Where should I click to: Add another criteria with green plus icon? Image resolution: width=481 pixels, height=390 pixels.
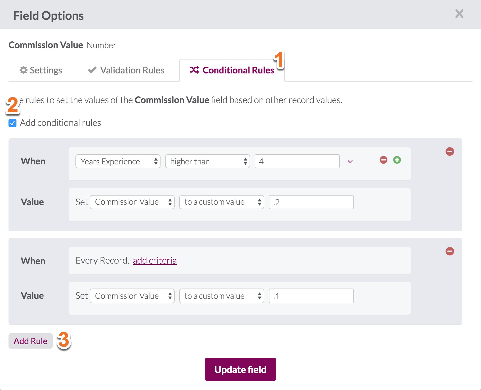(397, 160)
